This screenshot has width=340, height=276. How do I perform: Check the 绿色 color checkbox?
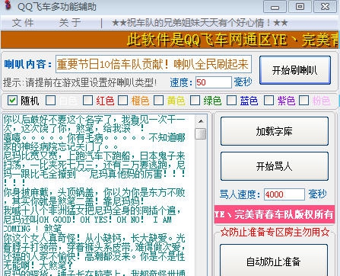[x=195, y=101]
